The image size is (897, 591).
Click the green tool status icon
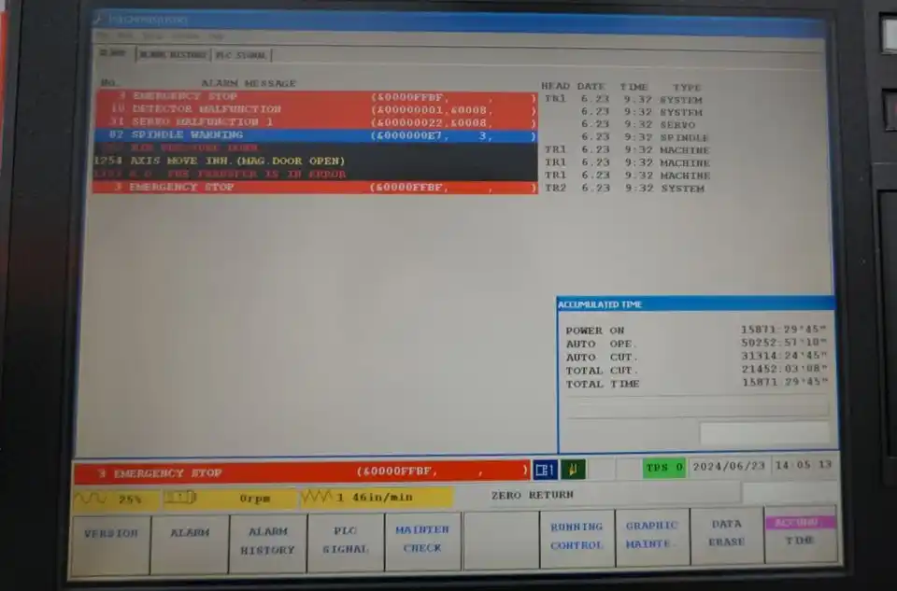[x=573, y=470]
